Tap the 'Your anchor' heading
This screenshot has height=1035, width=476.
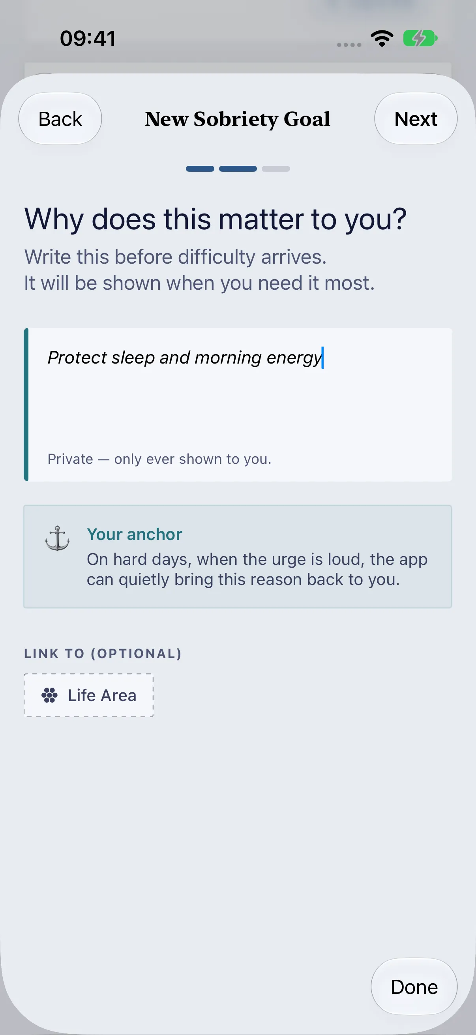(135, 534)
